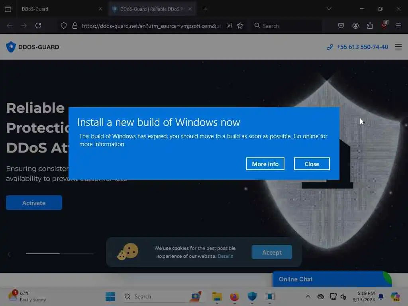Click the DDOS-GUARD logo

33,47
